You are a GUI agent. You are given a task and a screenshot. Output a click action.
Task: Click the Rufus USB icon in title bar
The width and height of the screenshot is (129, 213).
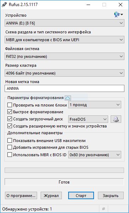[x=4, y=5]
